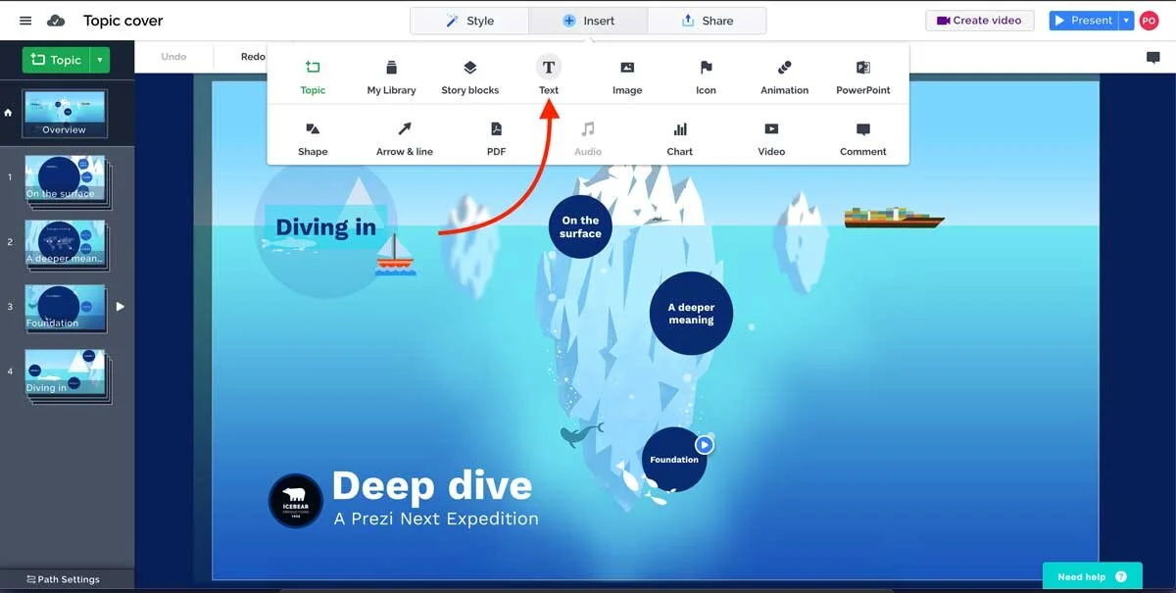Open the Chart insert option
Screen dimensions: 1176x593
coord(679,137)
